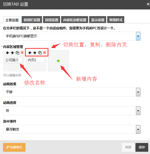Click the 快捷格式 button
Screen dimensions: 150x154
14,147
